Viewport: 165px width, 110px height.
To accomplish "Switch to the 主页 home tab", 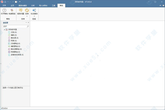I will point(13,5).
